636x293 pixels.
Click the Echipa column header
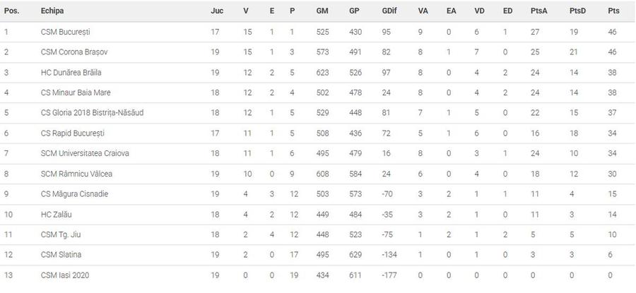52,11
